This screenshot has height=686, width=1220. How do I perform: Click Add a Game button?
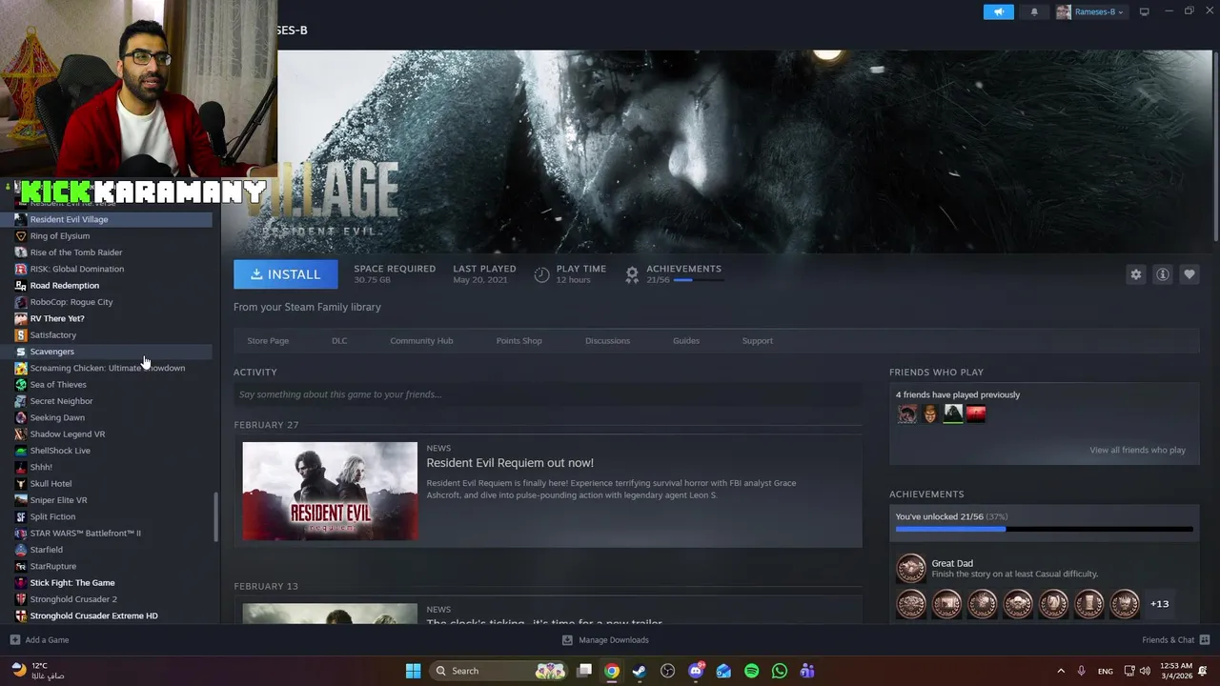pyautogui.click(x=39, y=640)
